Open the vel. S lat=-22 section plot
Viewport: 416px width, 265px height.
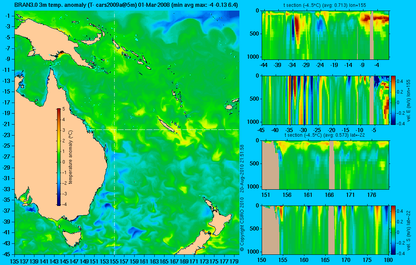(326, 230)
